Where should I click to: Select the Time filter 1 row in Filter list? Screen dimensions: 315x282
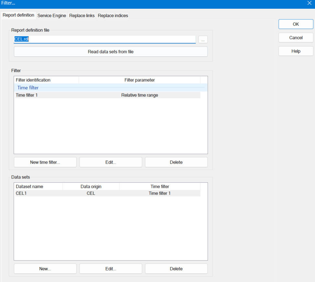tap(108, 95)
